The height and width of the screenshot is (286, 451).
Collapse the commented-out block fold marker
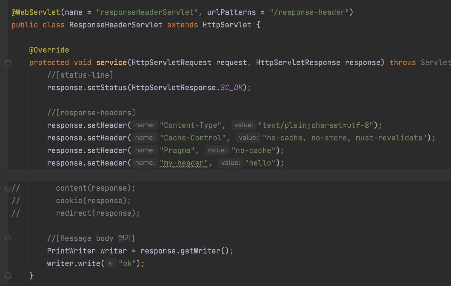(8, 189)
